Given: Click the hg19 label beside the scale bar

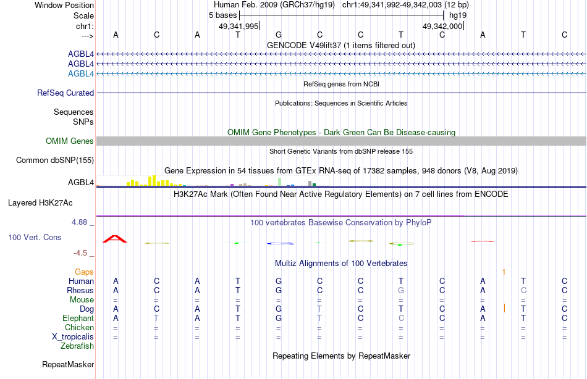Looking at the screenshot, I should coord(458,15).
